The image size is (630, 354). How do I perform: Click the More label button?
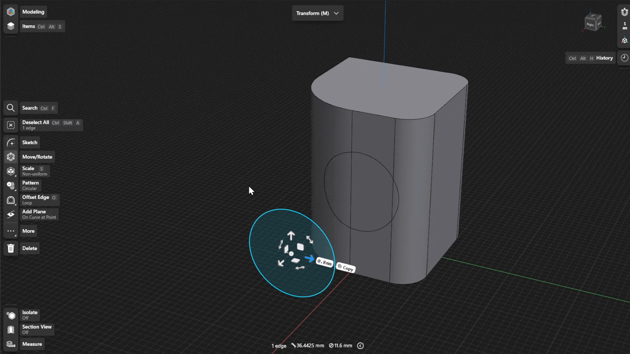(x=28, y=231)
